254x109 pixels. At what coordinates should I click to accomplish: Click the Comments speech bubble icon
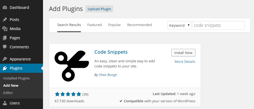coord(5,47)
